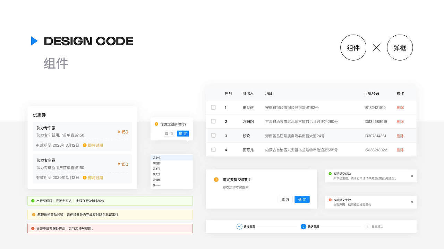
Task: Click the 提交成功 step label
Action: click(377, 227)
